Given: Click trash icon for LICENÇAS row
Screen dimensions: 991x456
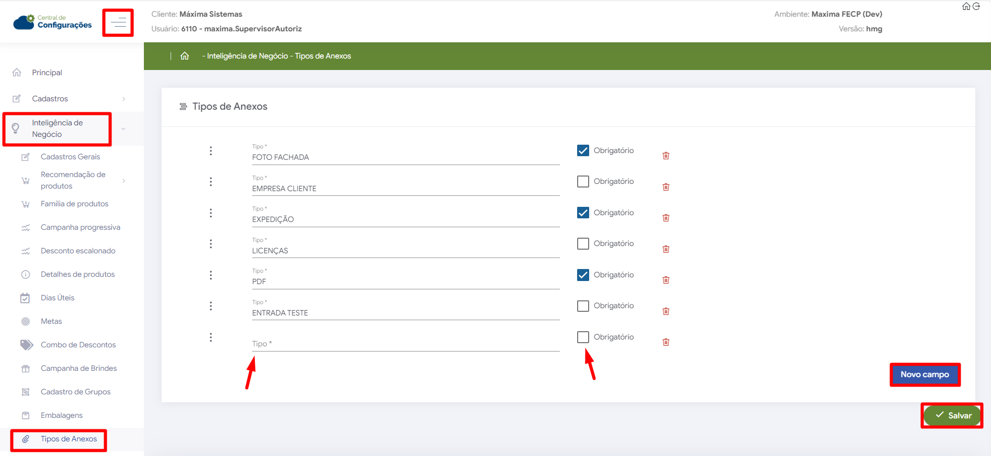Looking at the screenshot, I should point(666,249).
